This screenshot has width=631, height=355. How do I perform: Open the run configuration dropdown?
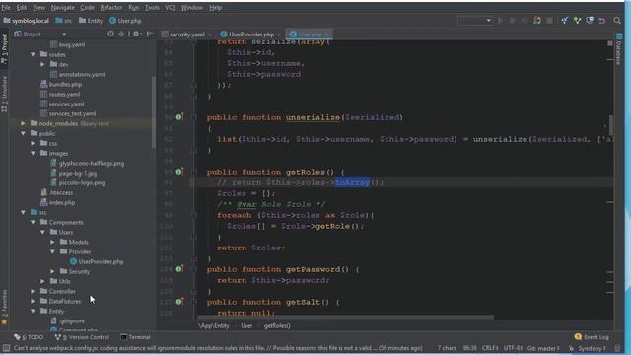coord(475,20)
